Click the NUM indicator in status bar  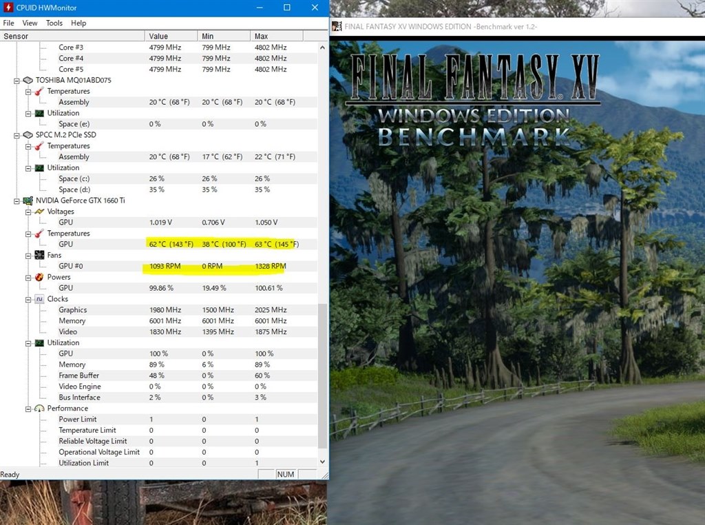[x=286, y=474]
